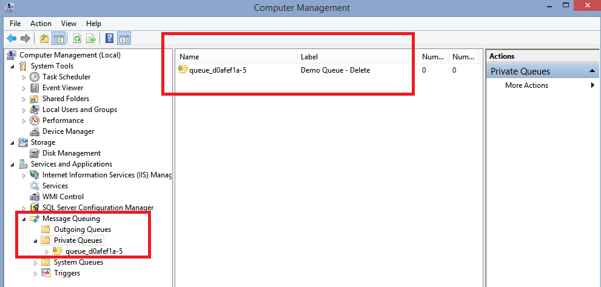This screenshot has height=287, width=601.
Task: Click the Back arrow toolbar icon
Action: point(12,39)
